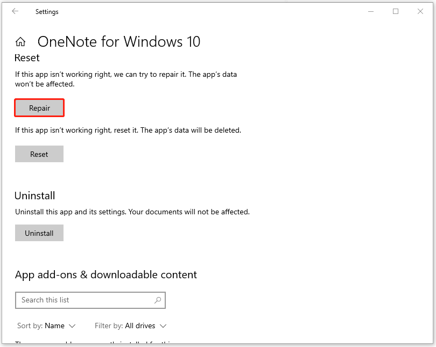Minimize the Settings window
The width and height of the screenshot is (436, 347).
[x=371, y=12]
